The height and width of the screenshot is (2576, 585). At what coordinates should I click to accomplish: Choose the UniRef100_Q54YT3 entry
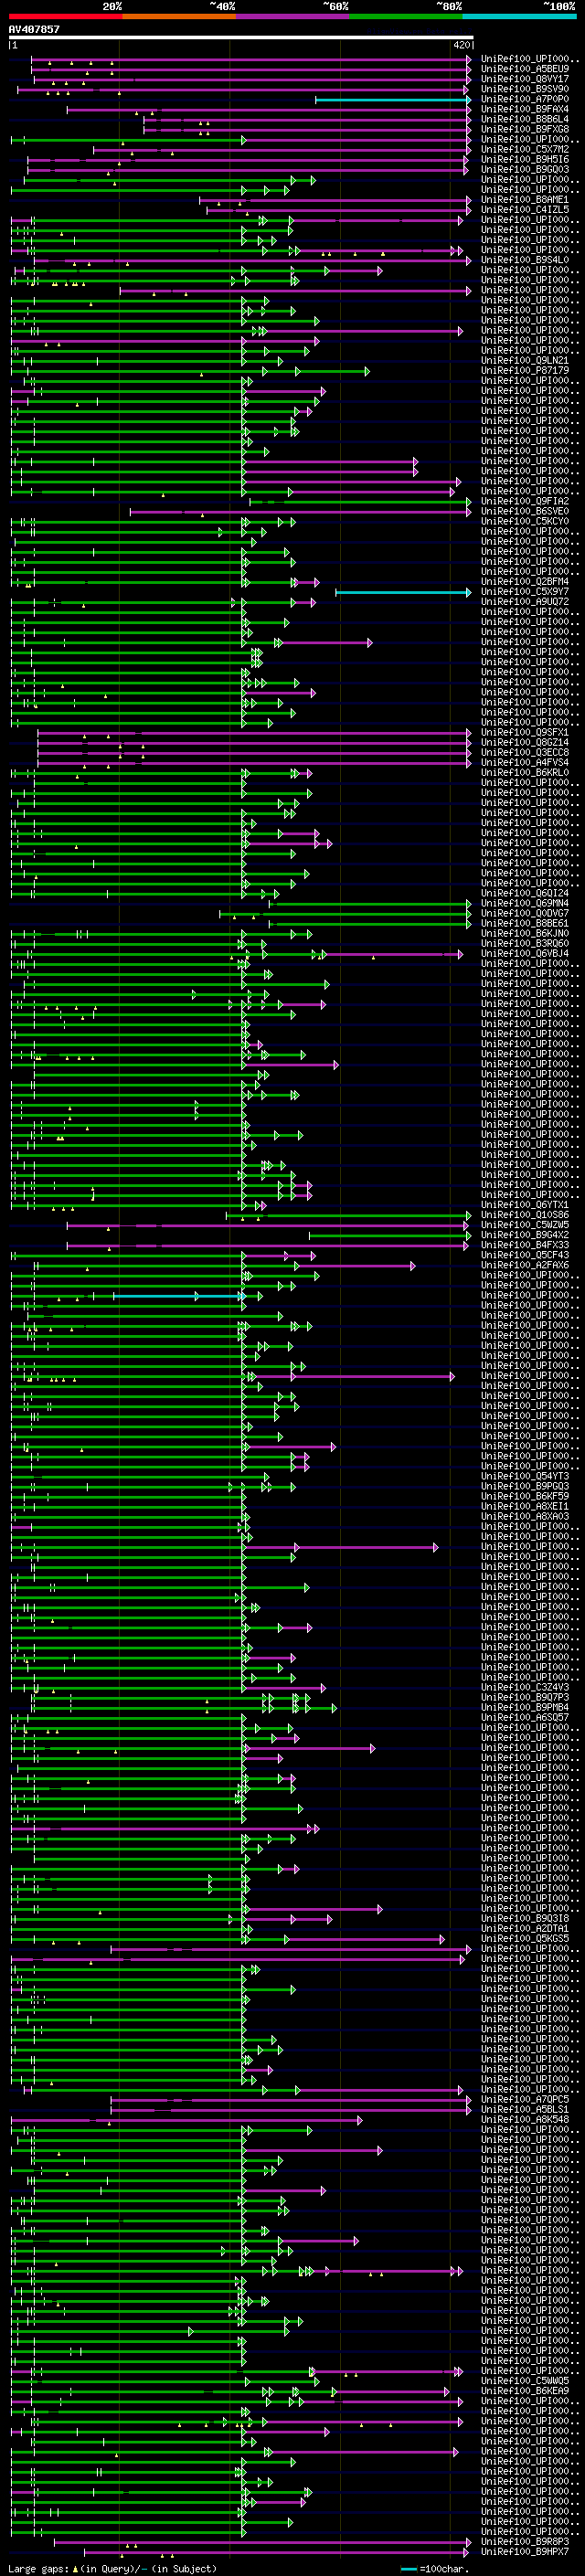tap(524, 1476)
